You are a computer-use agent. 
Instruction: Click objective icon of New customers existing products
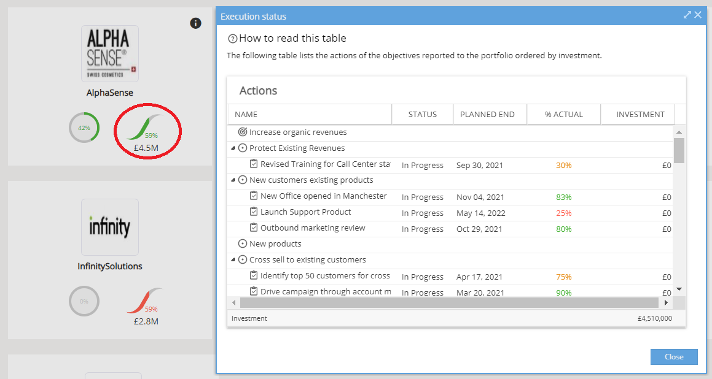click(x=243, y=180)
